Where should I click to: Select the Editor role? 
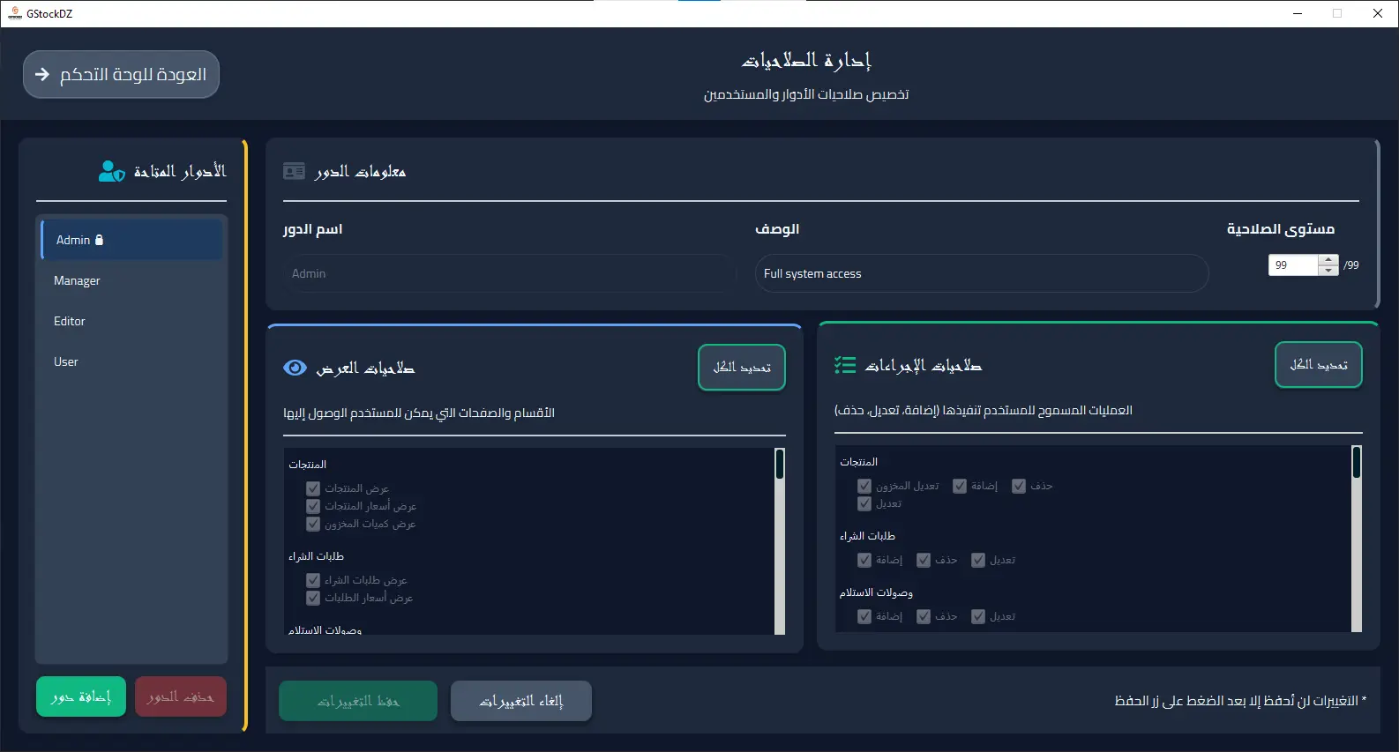[x=131, y=321]
